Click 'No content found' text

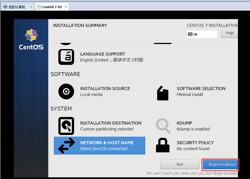[x=193, y=148]
